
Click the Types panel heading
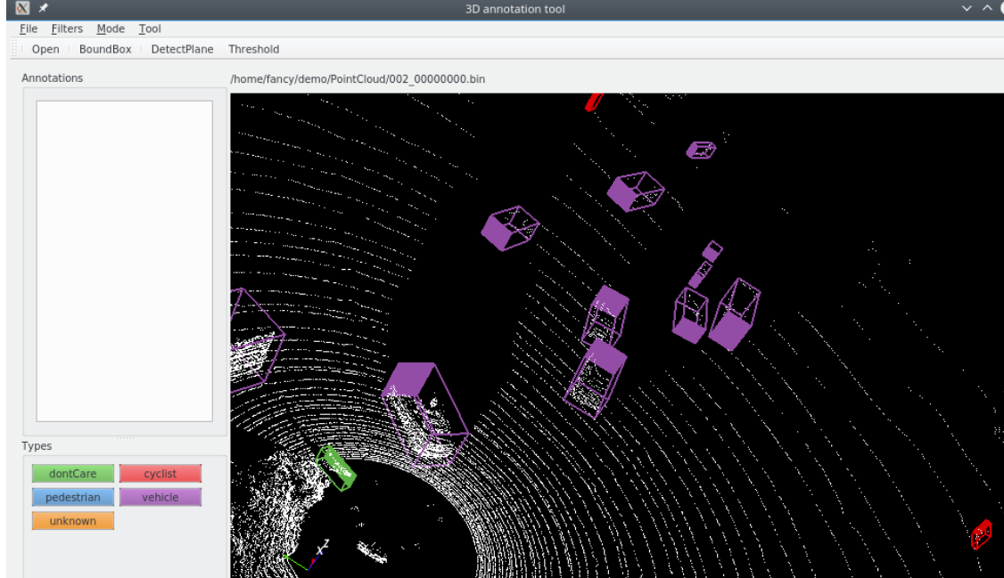pyautogui.click(x=37, y=446)
